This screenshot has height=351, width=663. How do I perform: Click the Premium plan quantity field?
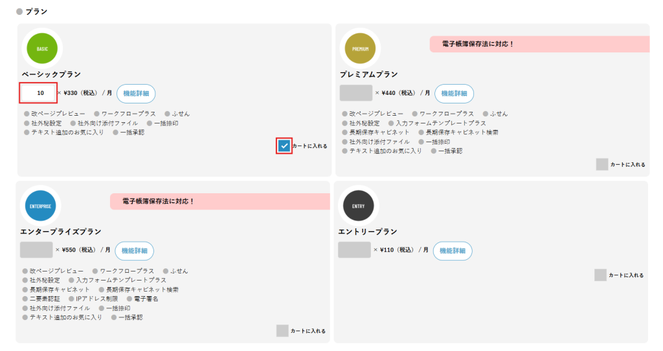[x=356, y=93]
